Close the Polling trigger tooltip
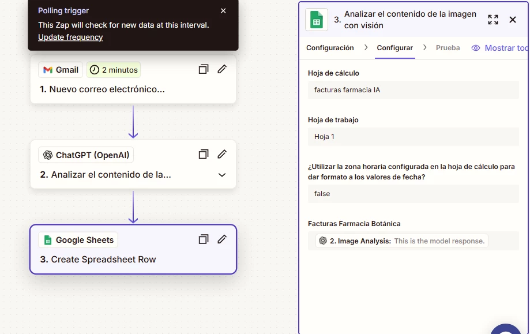The height and width of the screenshot is (334, 530). click(x=223, y=11)
